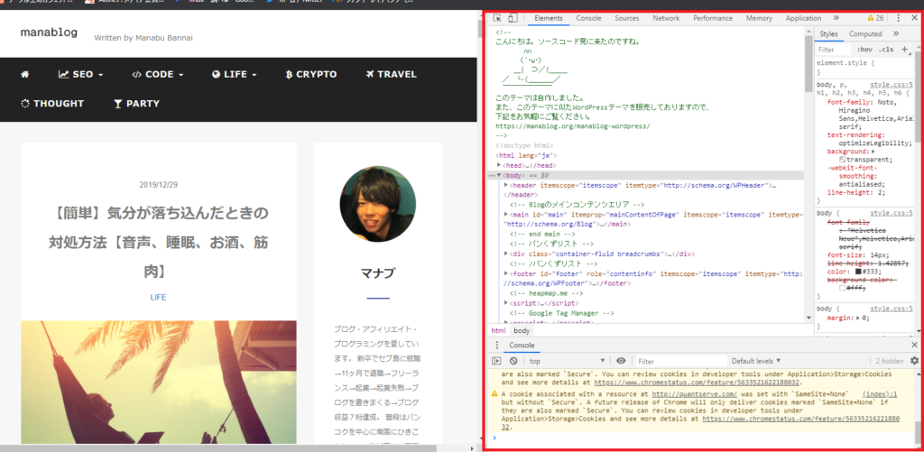Focus the Styles pane Filter field
Viewport: 924px width, 452px height.
(834, 50)
